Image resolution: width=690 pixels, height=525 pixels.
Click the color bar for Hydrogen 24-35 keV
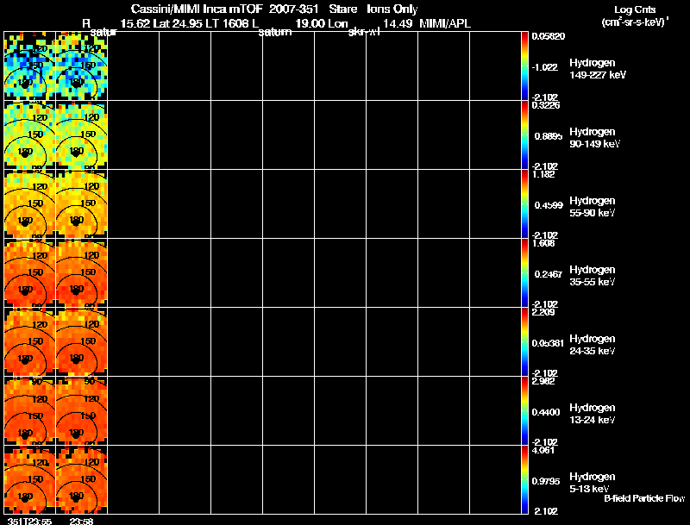point(524,341)
